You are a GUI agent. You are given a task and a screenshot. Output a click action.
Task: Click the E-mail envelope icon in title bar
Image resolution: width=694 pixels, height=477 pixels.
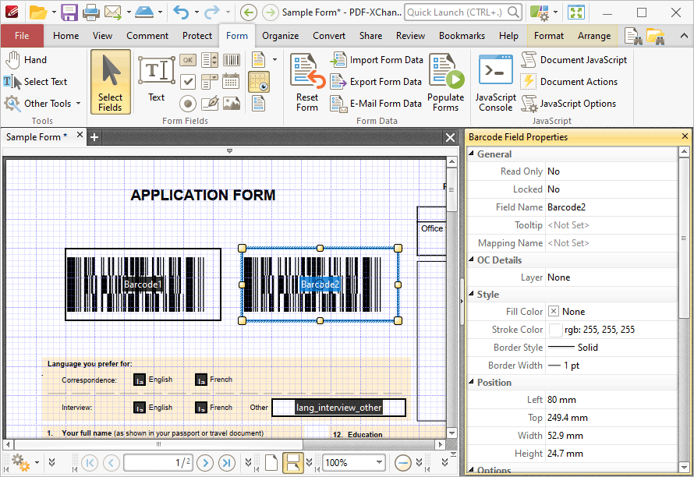[x=113, y=12]
